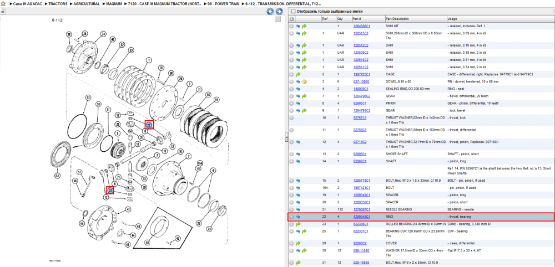Screen dimensions: 555x267
Task: Select callout 55 on the diagram
Action: tap(218, 100)
